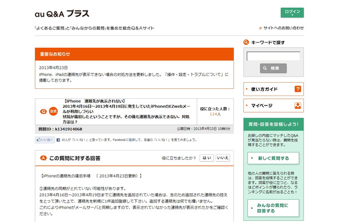Viewport: 339px width, 222px height.
Task: Click the question title 【iPhone 連絡先が表示されない】
Action: point(94,101)
